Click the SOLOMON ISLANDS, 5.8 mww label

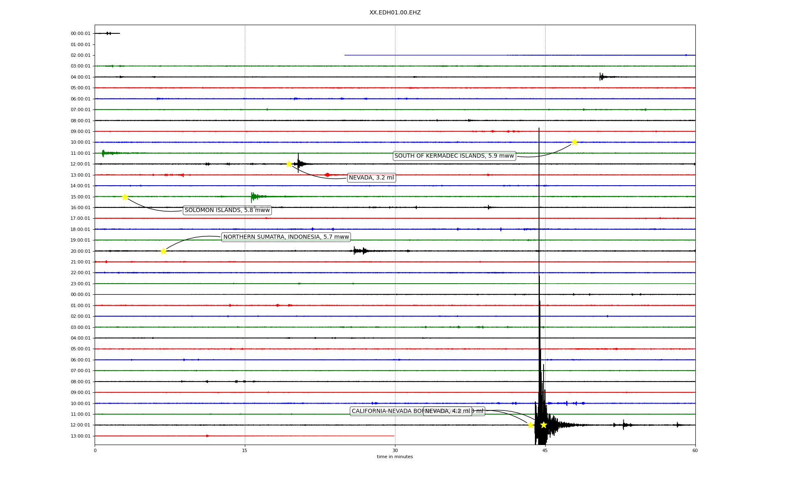click(x=227, y=210)
